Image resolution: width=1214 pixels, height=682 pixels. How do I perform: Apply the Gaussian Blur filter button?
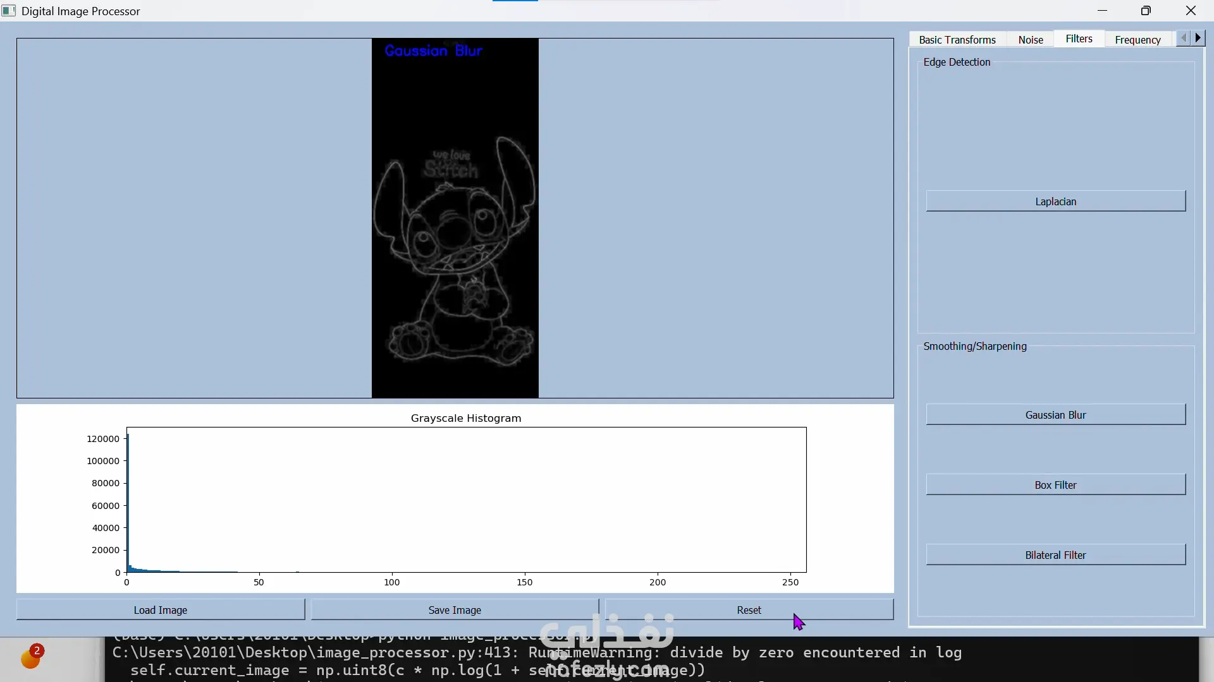pos(1055,415)
